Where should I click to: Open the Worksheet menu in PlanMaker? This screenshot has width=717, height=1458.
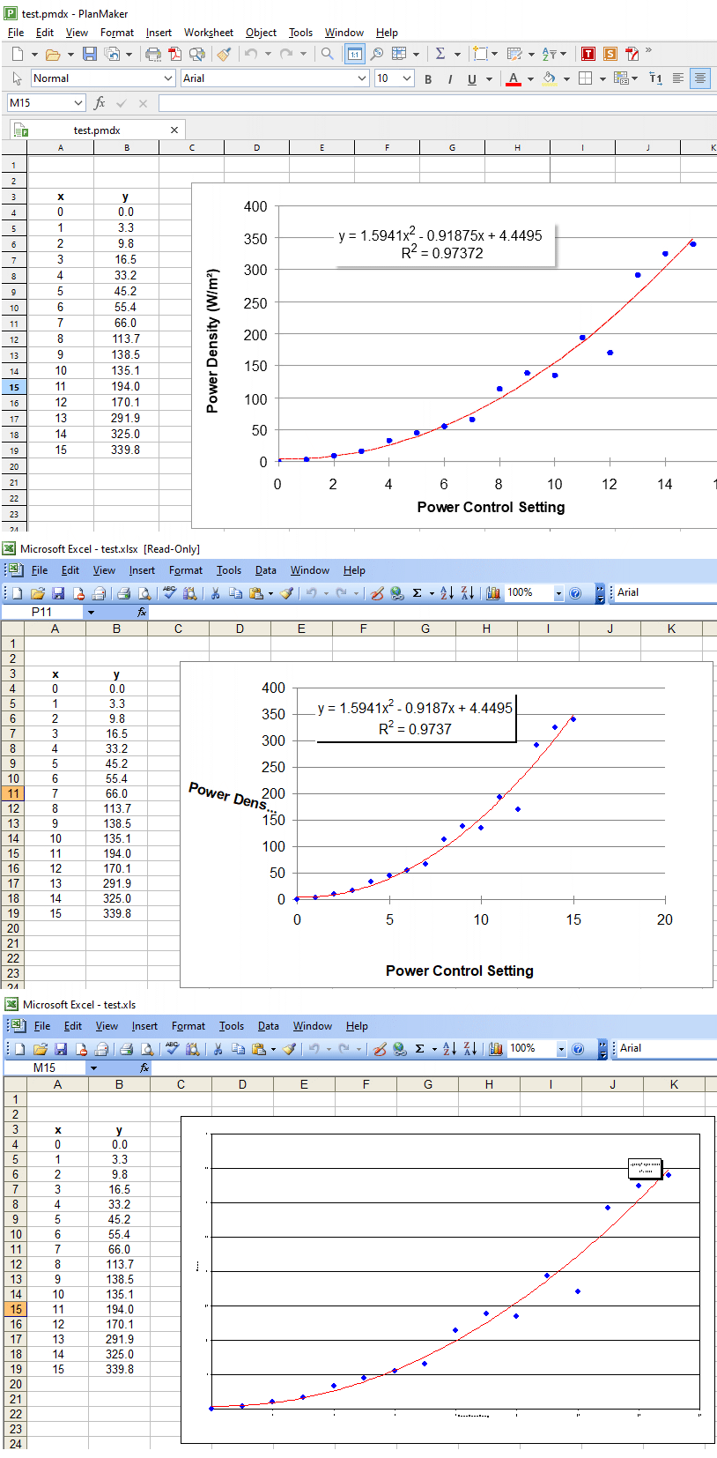208,33
